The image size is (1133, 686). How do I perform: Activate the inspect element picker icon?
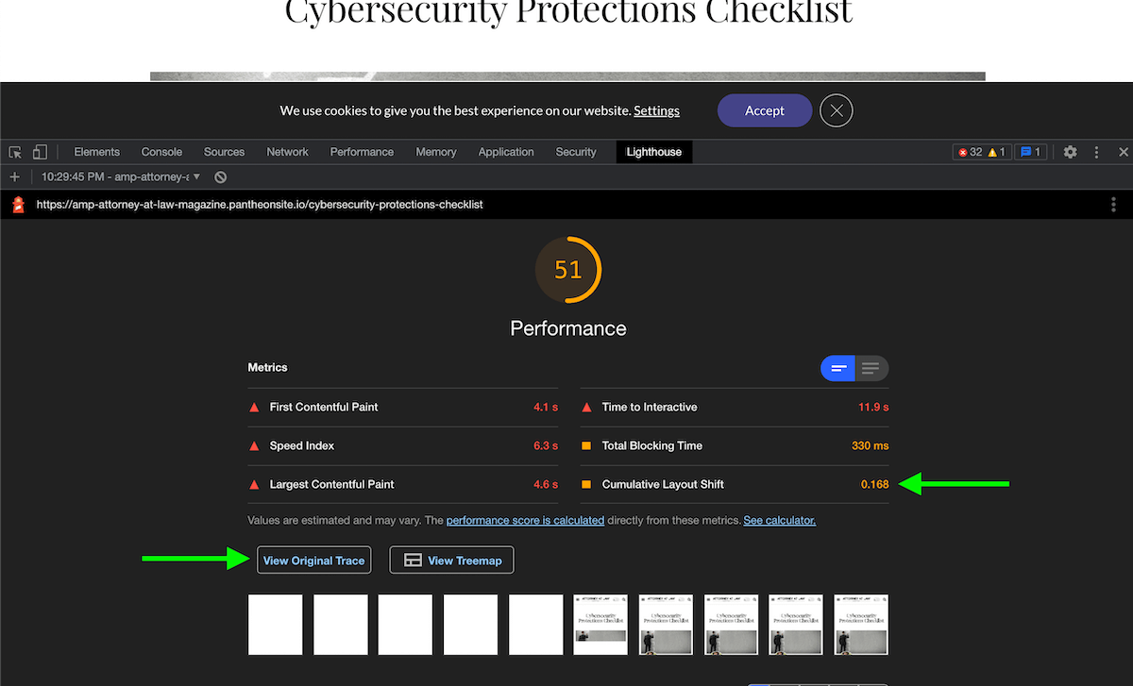point(15,152)
